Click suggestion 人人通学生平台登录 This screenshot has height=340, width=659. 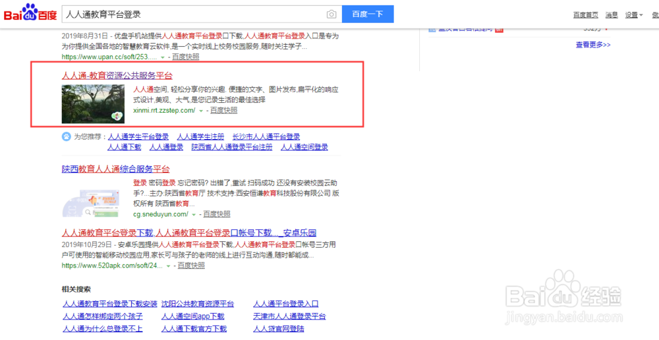coord(138,136)
